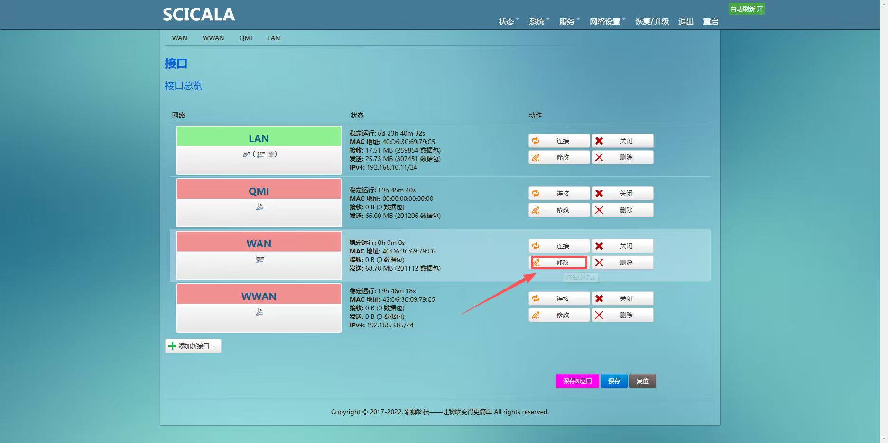Click the pencil edit icon for WAN
Screen dimensions: 888x443
(536, 262)
